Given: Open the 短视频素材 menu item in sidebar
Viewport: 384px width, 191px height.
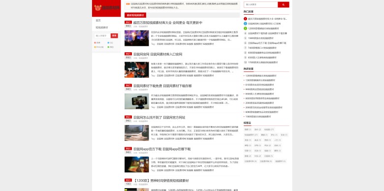Looking at the screenshot, I should pos(102,28).
